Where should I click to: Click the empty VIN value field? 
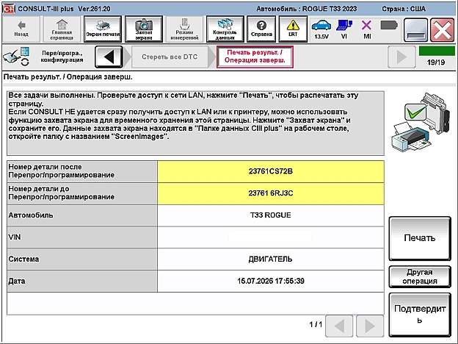(x=271, y=237)
